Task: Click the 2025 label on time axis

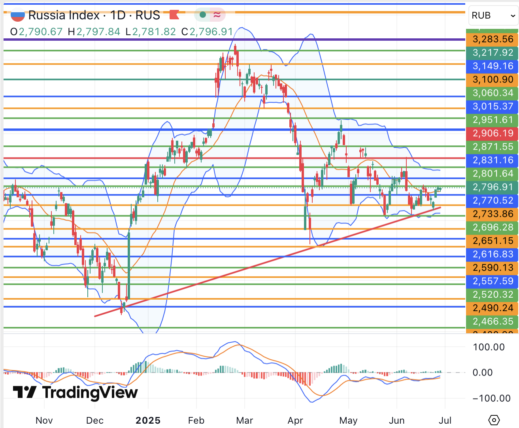Action: click(148, 420)
